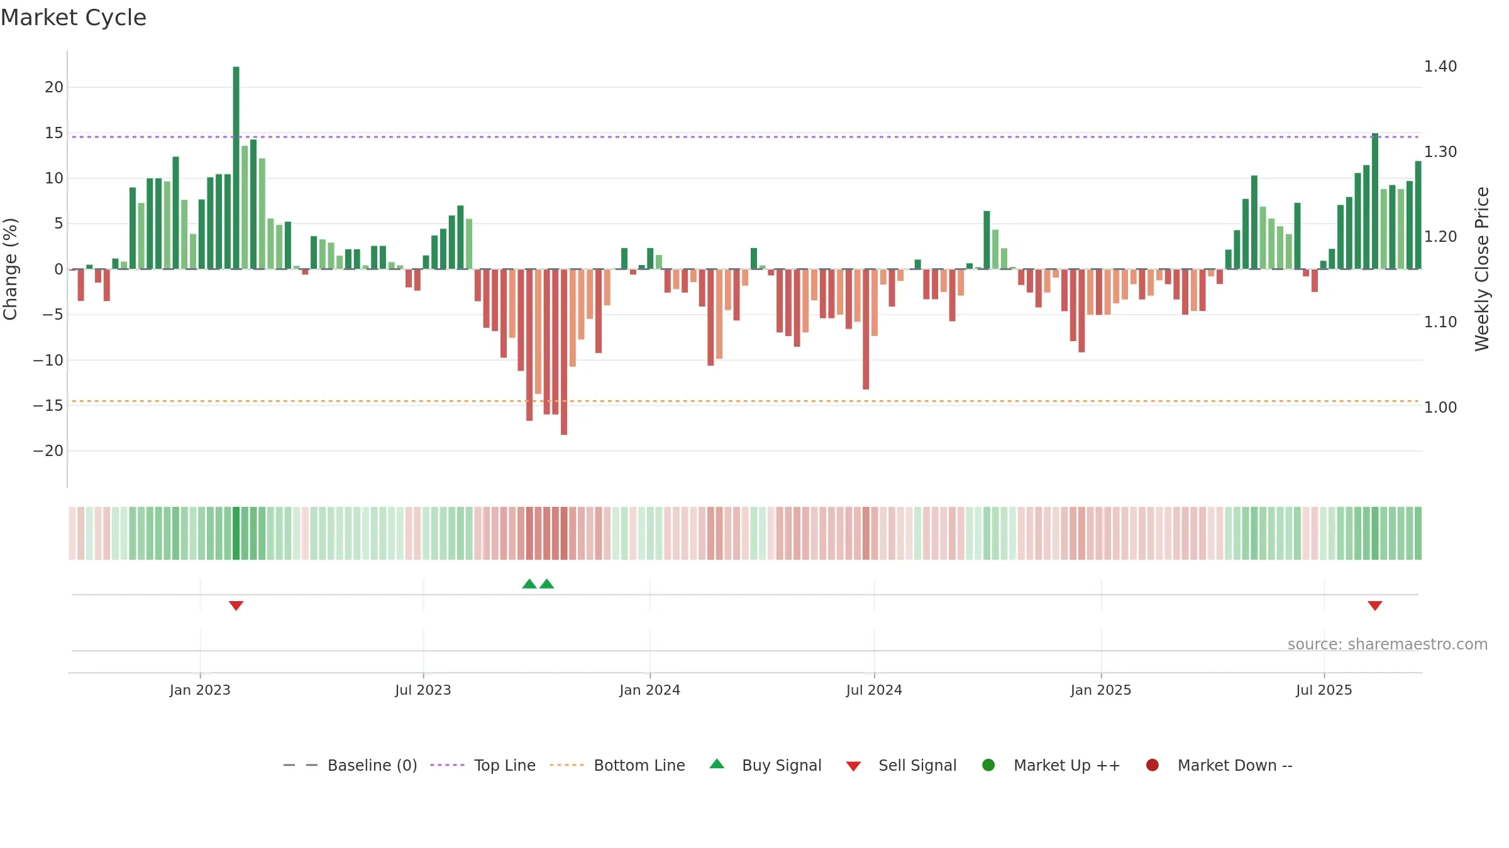The height and width of the screenshot is (848, 1509).
Task: Click the −20 left axis tick label
Action: coord(48,450)
